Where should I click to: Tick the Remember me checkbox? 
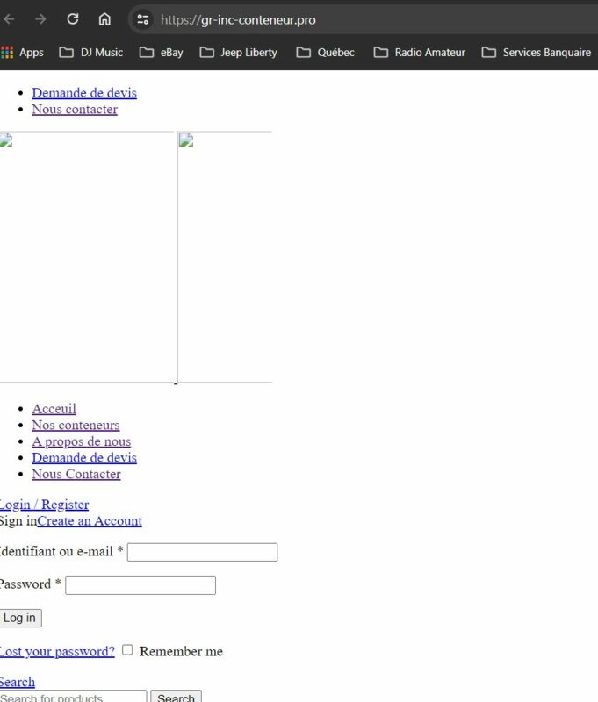(127, 650)
